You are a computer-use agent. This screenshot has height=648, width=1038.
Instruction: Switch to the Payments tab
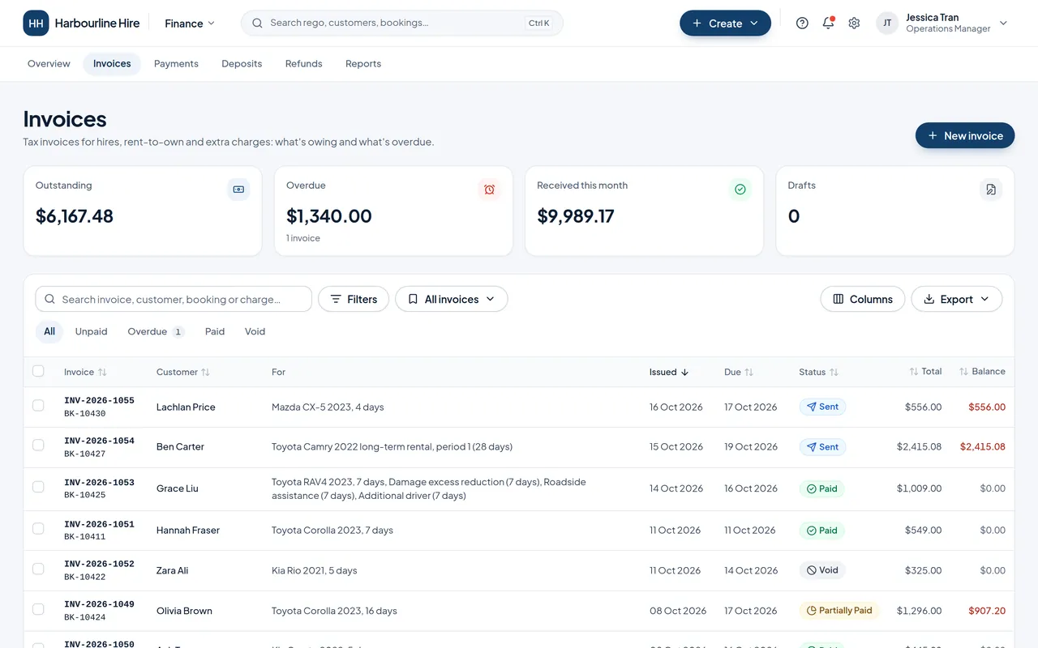[x=176, y=64]
